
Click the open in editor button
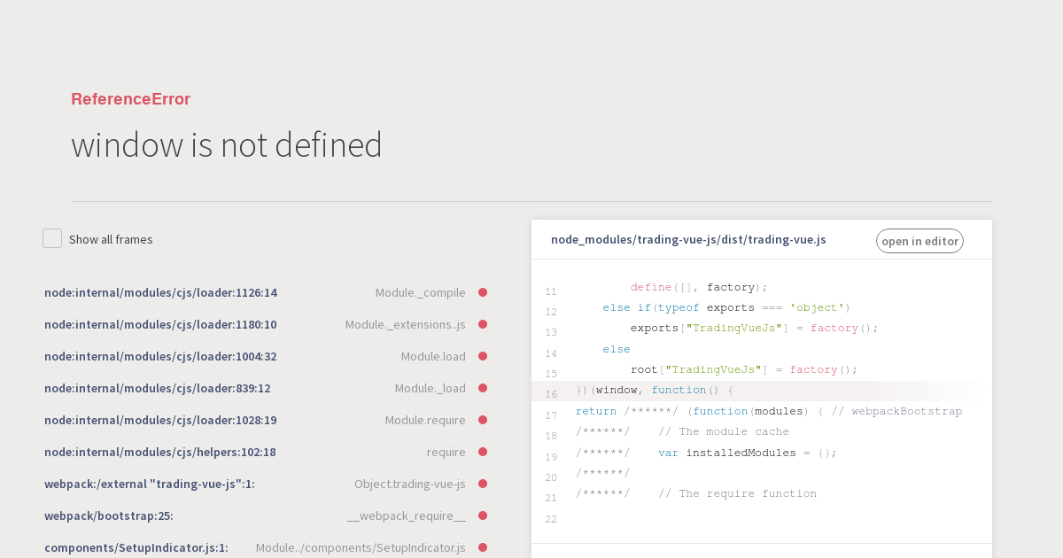[919, 241]
